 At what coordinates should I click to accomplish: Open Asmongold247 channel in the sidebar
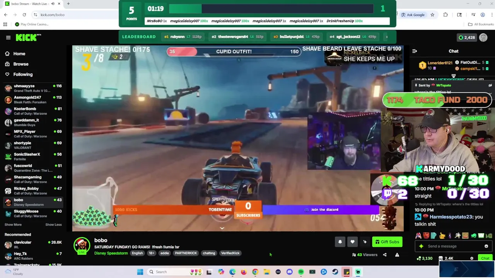[33, 100]
